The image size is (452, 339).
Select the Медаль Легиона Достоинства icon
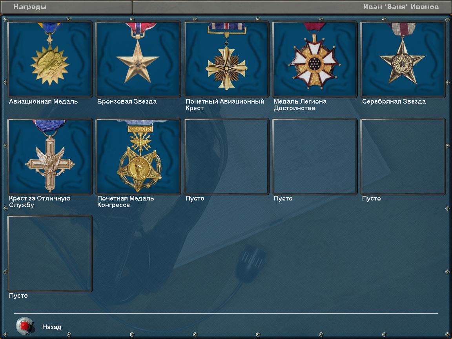coord(315,59)
